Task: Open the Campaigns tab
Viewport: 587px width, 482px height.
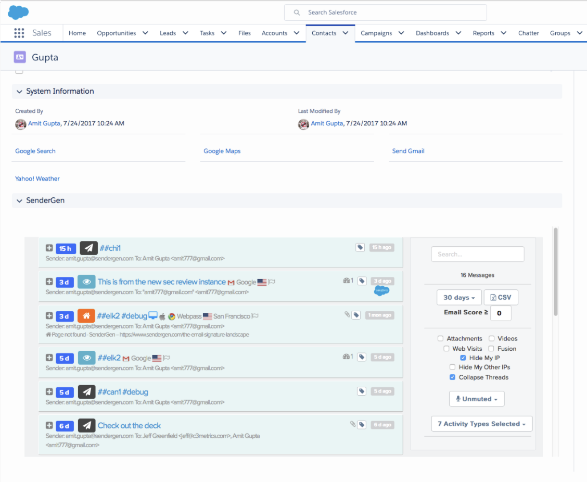Action: point(376,33)
